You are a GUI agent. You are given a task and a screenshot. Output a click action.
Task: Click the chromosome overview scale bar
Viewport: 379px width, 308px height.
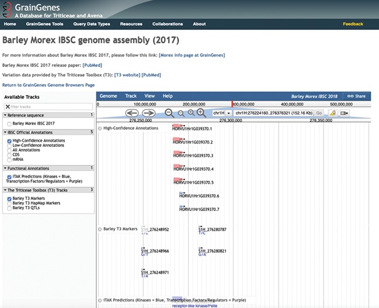[x=233, y=104]
